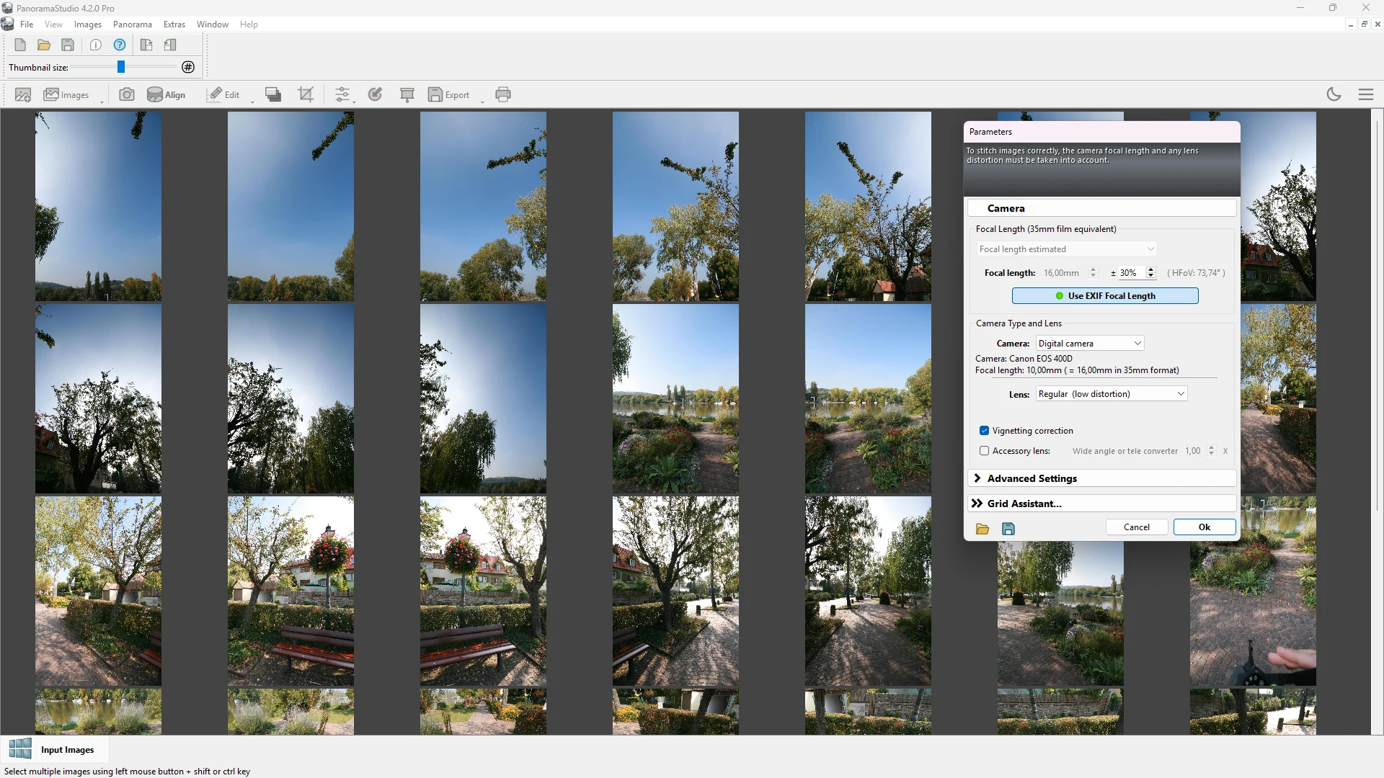
Task: Select the crop tool icon
Action: (x=306, y=94)
